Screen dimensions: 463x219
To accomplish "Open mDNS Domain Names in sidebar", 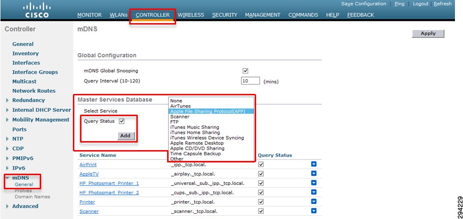I will (33, 197).
